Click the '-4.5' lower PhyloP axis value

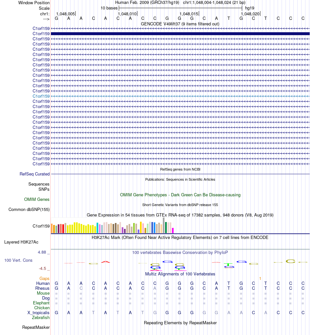pyautogui.click(x=42, y=269)
